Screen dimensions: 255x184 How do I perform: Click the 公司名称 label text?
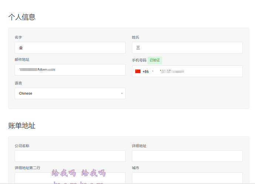coord(22,146)
